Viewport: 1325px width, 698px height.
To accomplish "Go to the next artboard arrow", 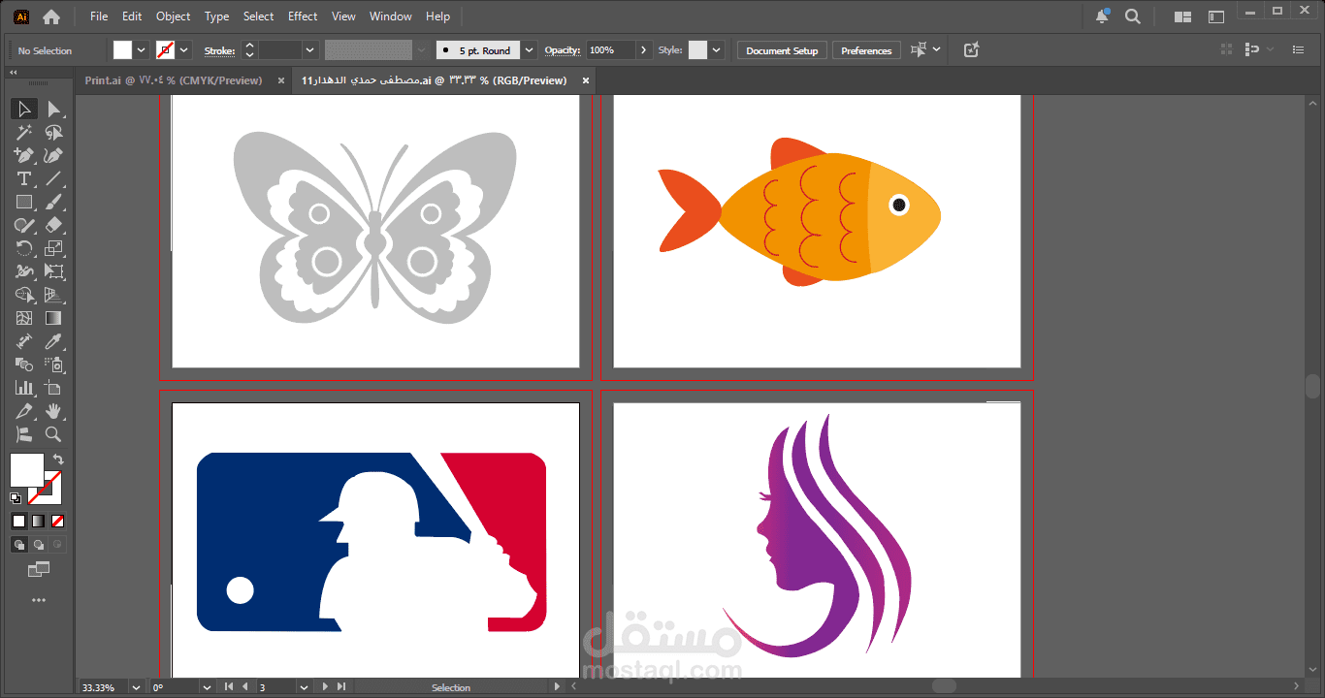I will [x=326, y=686].
